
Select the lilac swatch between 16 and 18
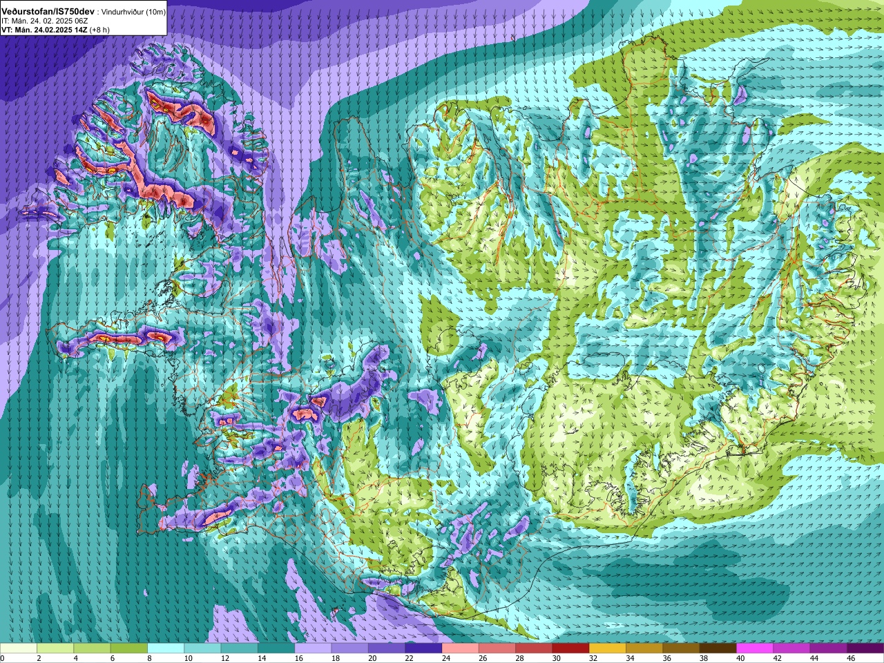tap(313, 649)
